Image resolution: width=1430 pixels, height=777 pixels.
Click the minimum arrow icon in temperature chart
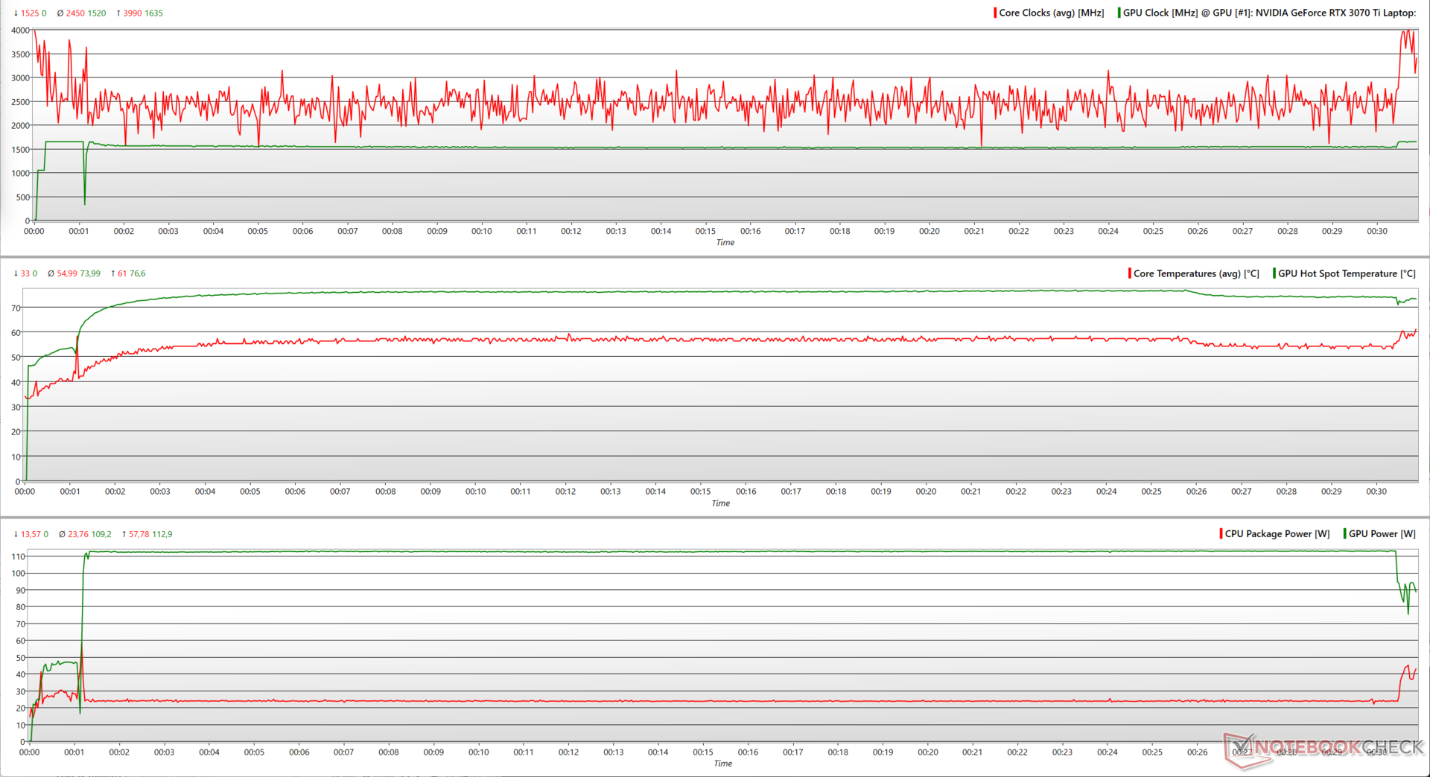pyautogui.click(x=16, y=273)
